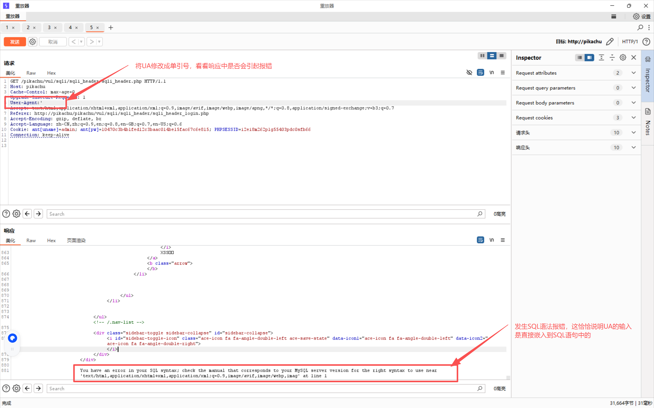
Task: Expand 请求头 request headers section
Action: pyautogui.click(x=634, y=132)
